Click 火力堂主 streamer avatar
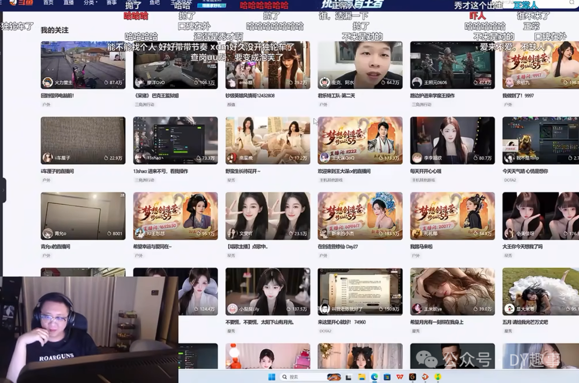Screen dimensions: 579x383 (48, 82)
